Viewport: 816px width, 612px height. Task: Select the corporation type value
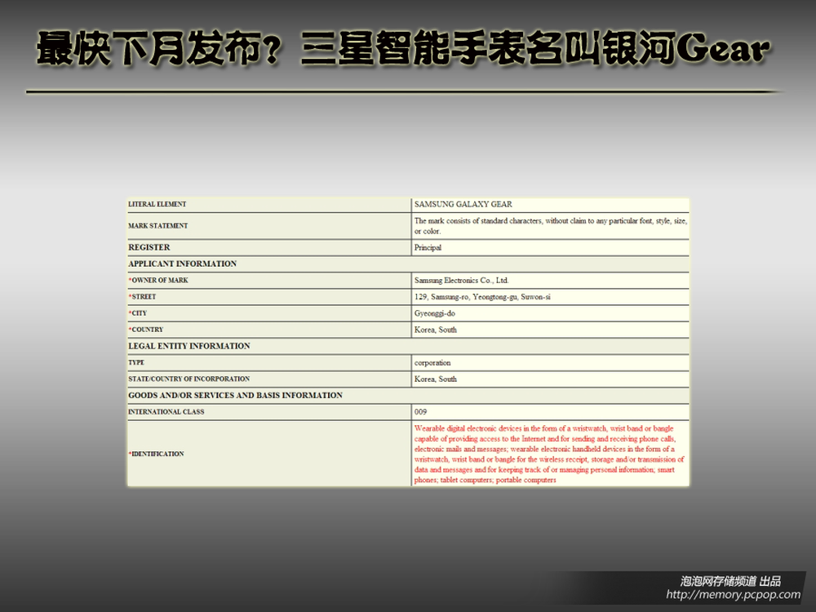click(x=432, y=362)
